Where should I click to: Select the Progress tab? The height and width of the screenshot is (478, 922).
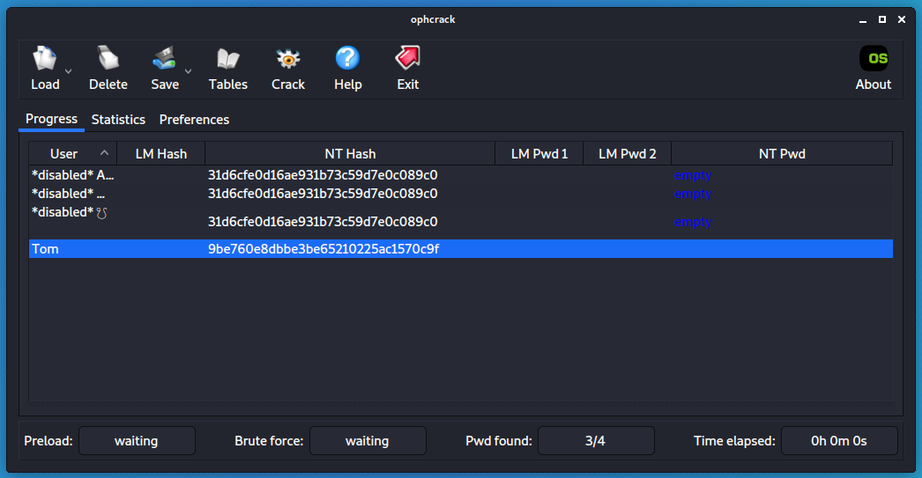point(51,120)
